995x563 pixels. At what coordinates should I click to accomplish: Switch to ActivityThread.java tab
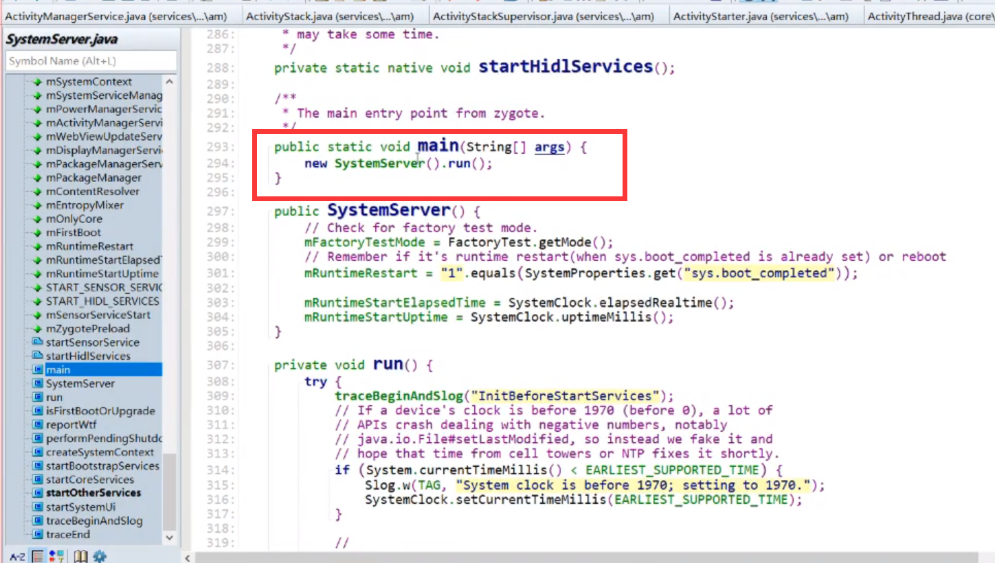coord(930,16)
